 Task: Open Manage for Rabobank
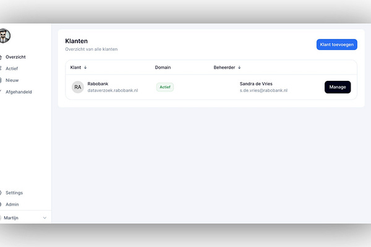pyautogui.click(x=338, y=87)
